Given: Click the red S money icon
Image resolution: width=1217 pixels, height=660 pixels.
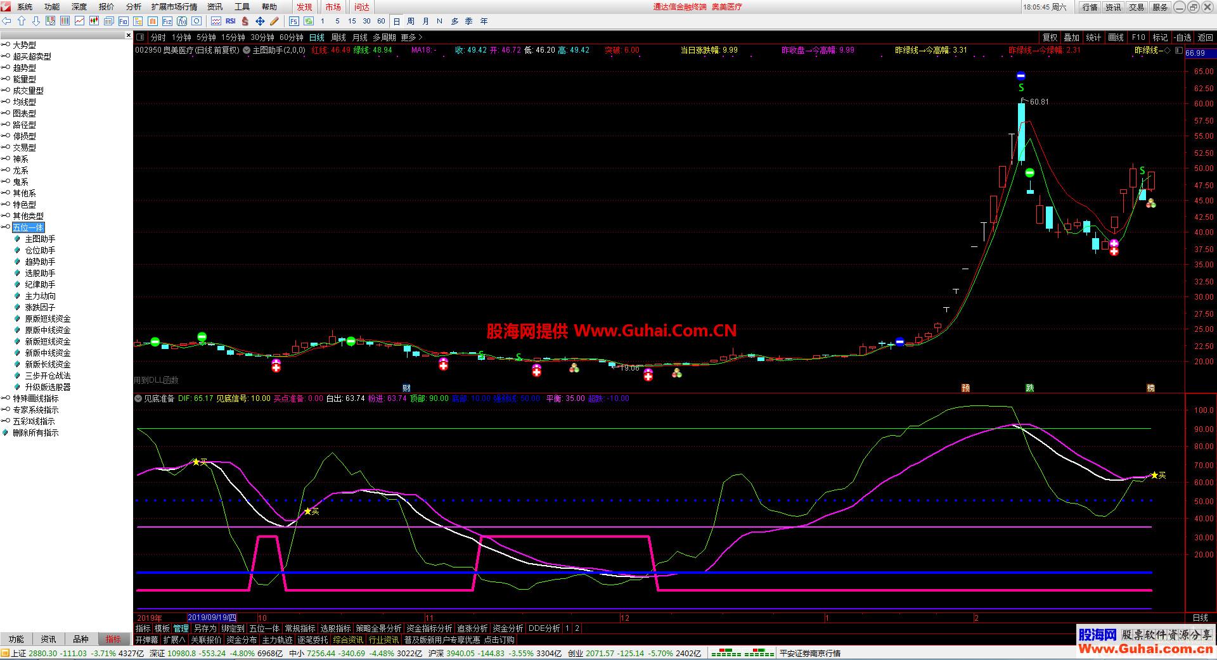Looking at the screenshot, I should [245, 21].
